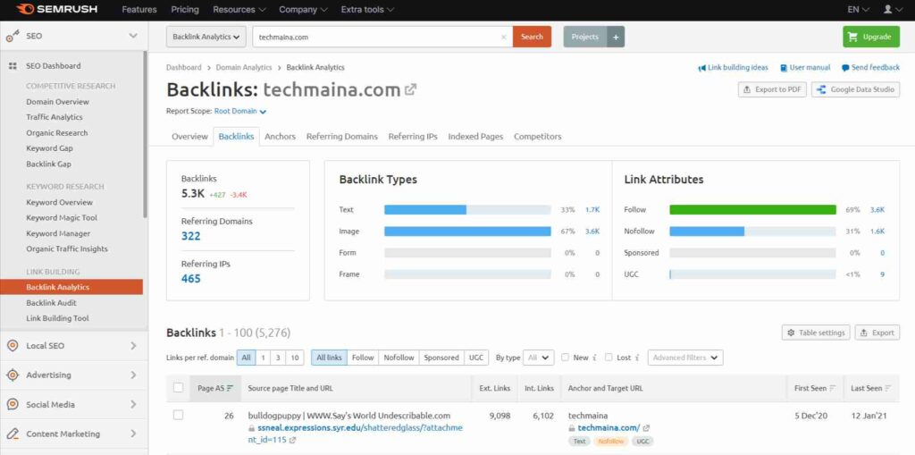Open the external link icon beside techmaina.com heading
The image size is (915, 455).
click(411, 89)
